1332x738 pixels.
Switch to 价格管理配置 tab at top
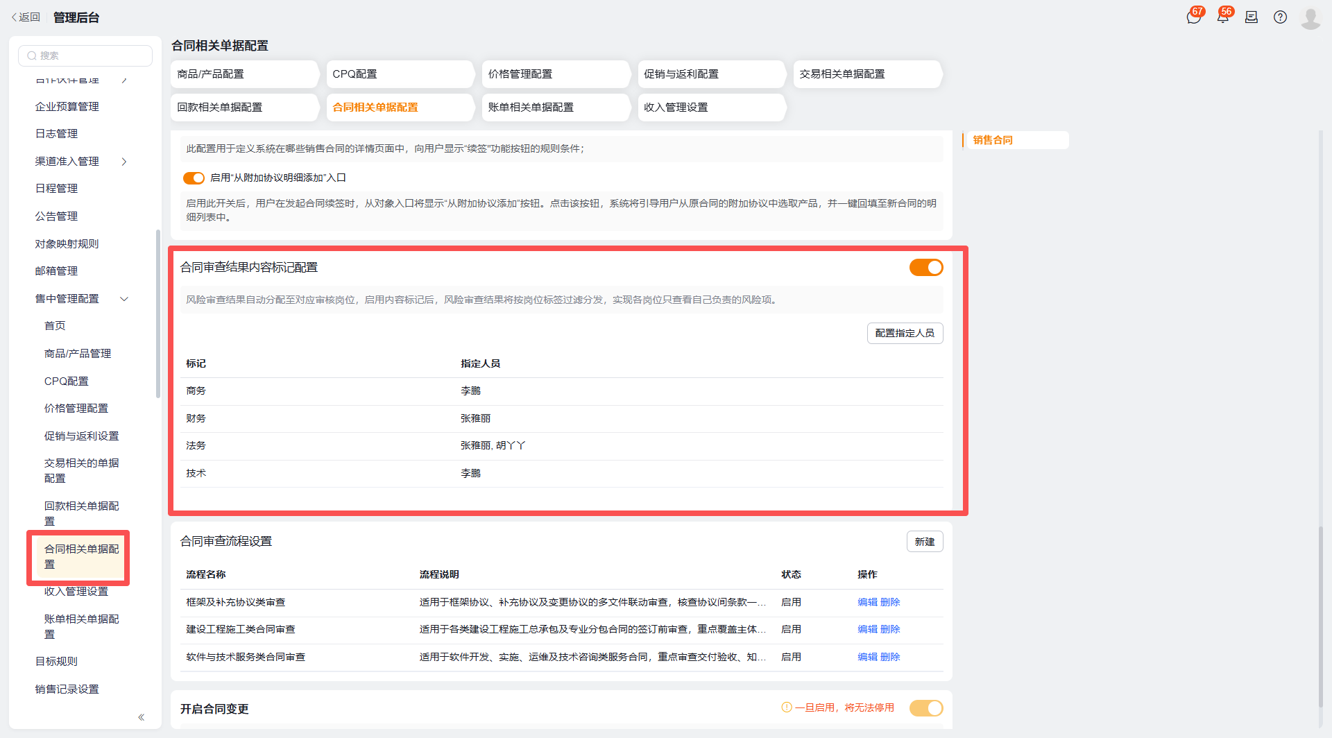556,74
